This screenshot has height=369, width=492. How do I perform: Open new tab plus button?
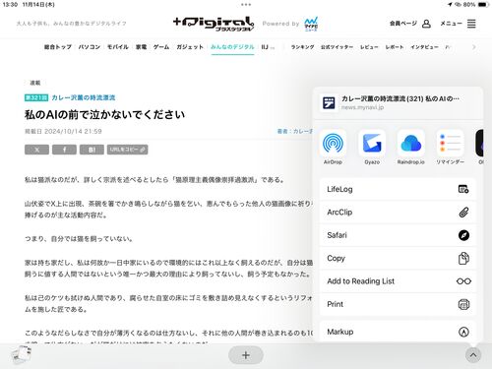tap(246, 355)
